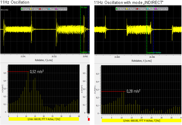
Task: Click frequency tick 35 on right FFT axis
Action: pos(172,118)
